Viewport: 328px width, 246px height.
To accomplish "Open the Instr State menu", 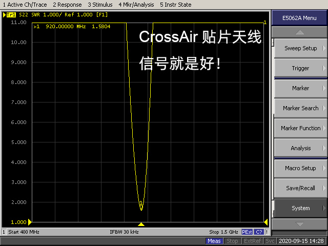I will coord(175,5).
